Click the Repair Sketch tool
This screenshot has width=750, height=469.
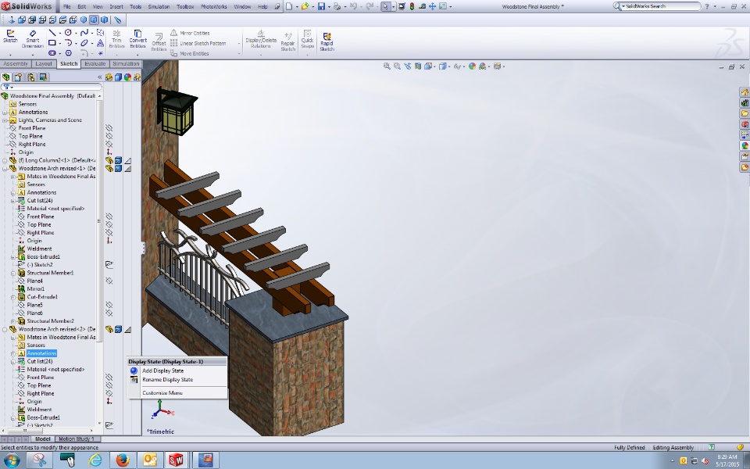(x=288, y=41)
